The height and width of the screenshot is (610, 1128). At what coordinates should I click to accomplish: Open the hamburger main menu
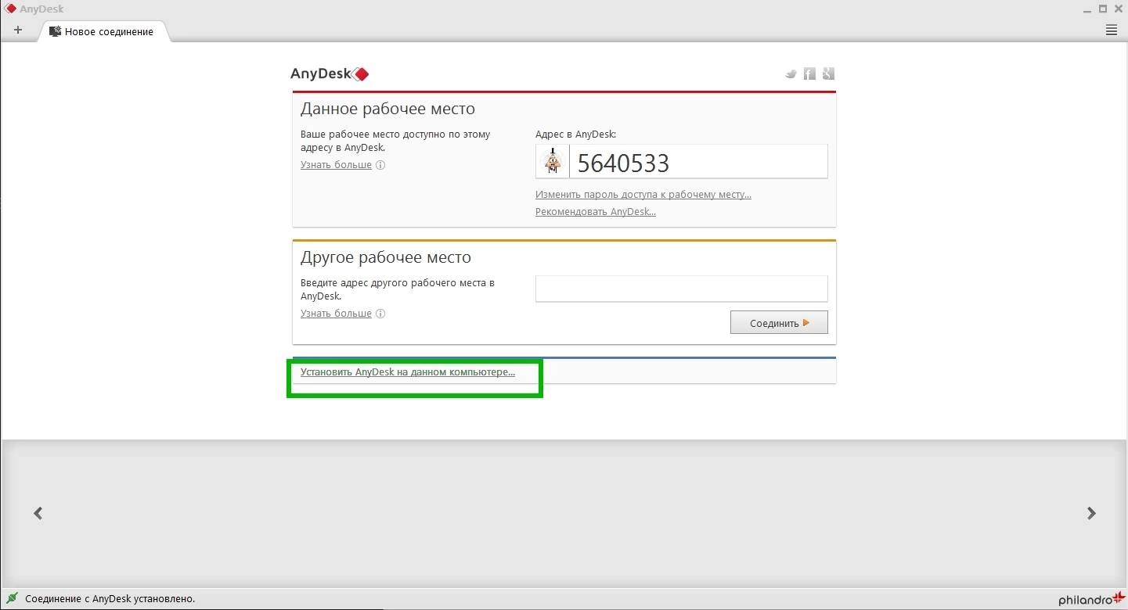tap(1112, 30)
